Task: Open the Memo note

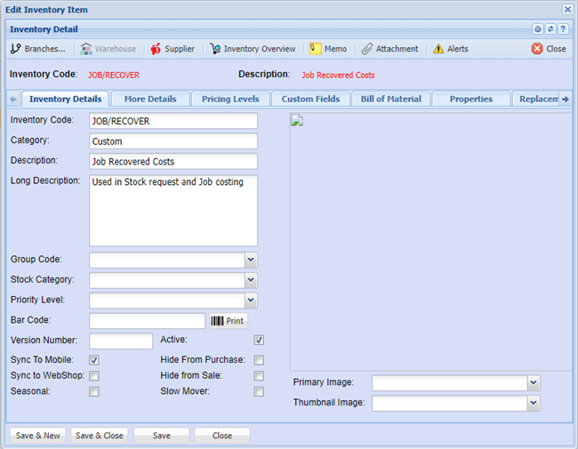Action: (327, 49)
